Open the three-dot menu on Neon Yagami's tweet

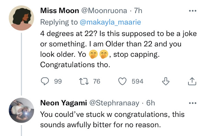[x=193, y=103]
